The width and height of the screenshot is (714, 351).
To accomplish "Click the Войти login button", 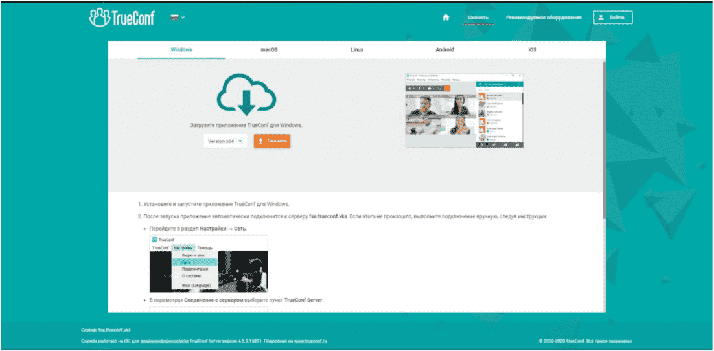I will [613, 17].
